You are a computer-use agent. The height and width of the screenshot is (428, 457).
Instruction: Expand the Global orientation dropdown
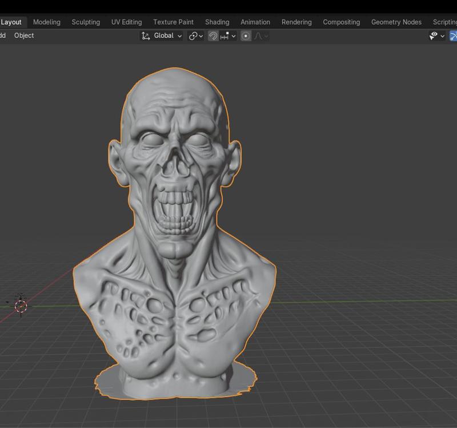point(168,35)
